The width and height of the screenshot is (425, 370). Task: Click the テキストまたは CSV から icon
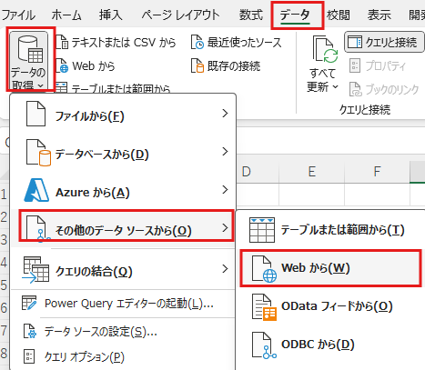point(62,42)
